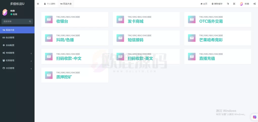Click the 发卡商城 card icon

coord(120,19)
